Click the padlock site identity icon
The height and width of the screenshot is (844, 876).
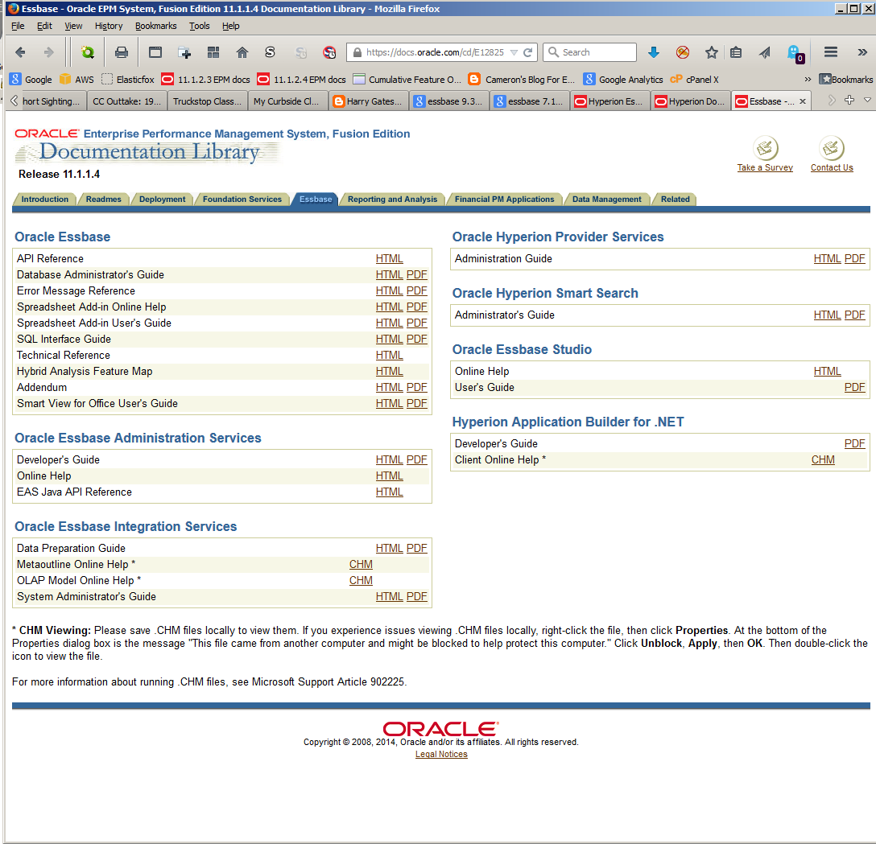357,52
